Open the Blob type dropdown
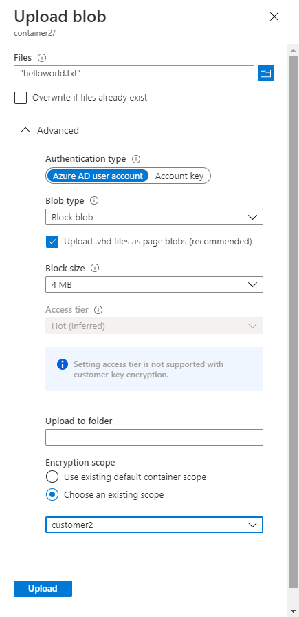Viewport: 299px width, 617px height. [x=155, y=217]
